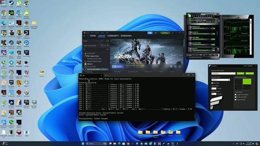Open Help menu in Steam

point(107,33)
